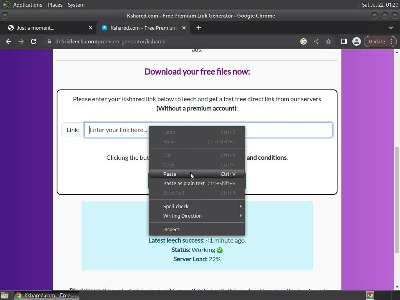Click the address bar URL
Image resolution: width=400 pixels, height=300 pixels.
pos(110,41)
